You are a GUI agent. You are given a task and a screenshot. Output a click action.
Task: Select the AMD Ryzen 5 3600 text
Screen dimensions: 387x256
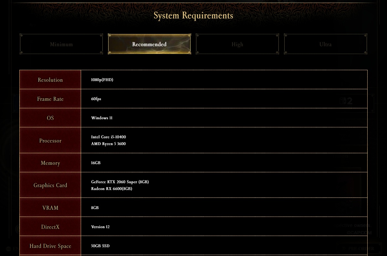[108, 144]
